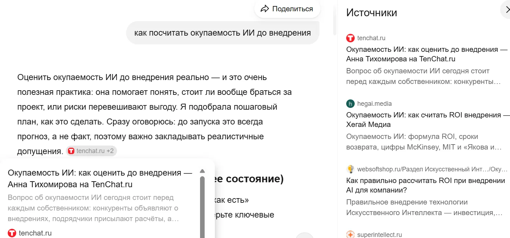Click answer paragraph starting Оценить окупаемость ИИ
This screenshot has width=510, height=238.
click(x=154, y=114)
